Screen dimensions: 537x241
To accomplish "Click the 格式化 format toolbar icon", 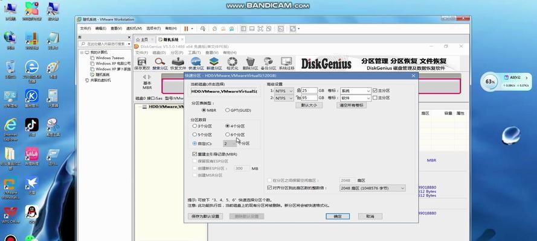I will click(x=232, y=63).
